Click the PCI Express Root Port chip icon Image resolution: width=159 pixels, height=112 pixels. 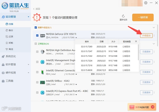click(42, 93)
